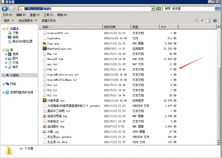222x158 pixels.
Task: Click the 桌面 icon in sidebar
Action: (10, 37)
